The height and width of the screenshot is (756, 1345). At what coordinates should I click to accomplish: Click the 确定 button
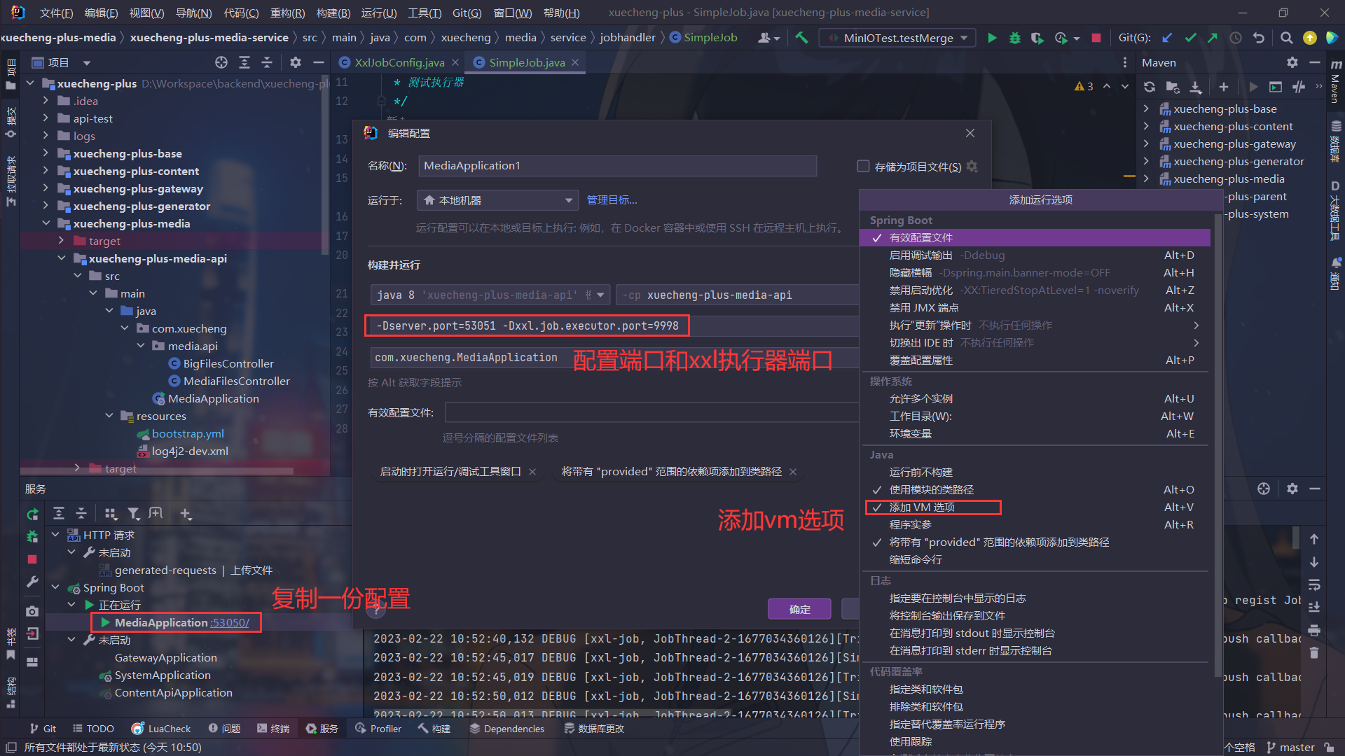click(799, 609)
